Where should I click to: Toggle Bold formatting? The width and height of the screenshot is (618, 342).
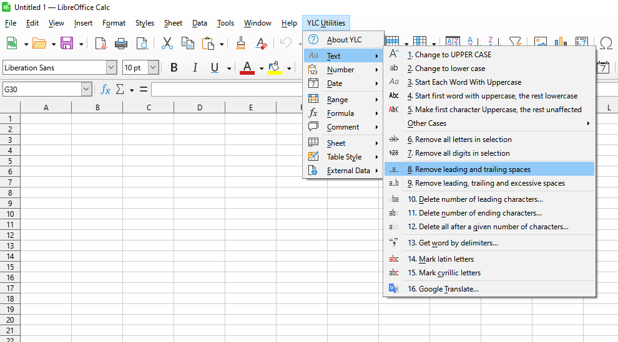tap(174, 67)
